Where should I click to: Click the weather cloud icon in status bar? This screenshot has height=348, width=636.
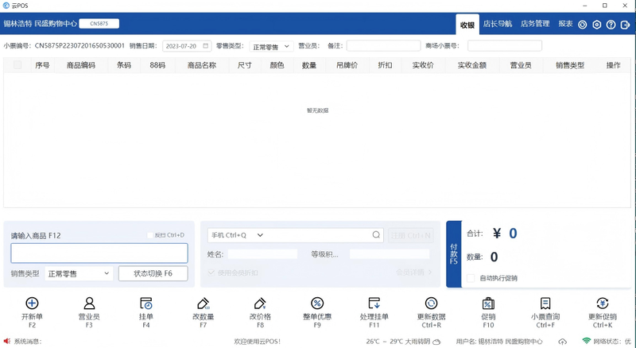[x=436, y=342]
